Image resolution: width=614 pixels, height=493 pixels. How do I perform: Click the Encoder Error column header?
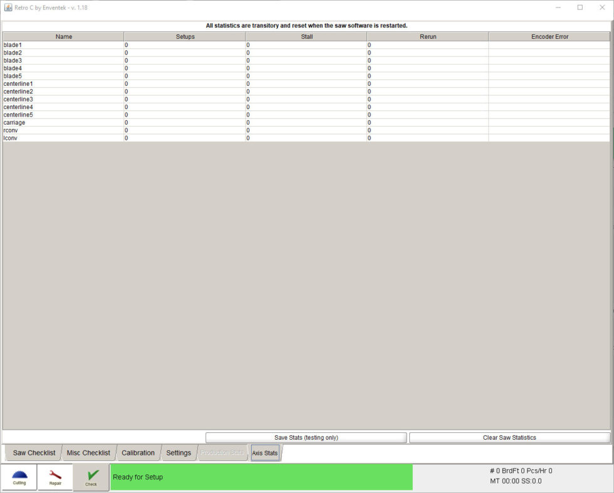549,37
